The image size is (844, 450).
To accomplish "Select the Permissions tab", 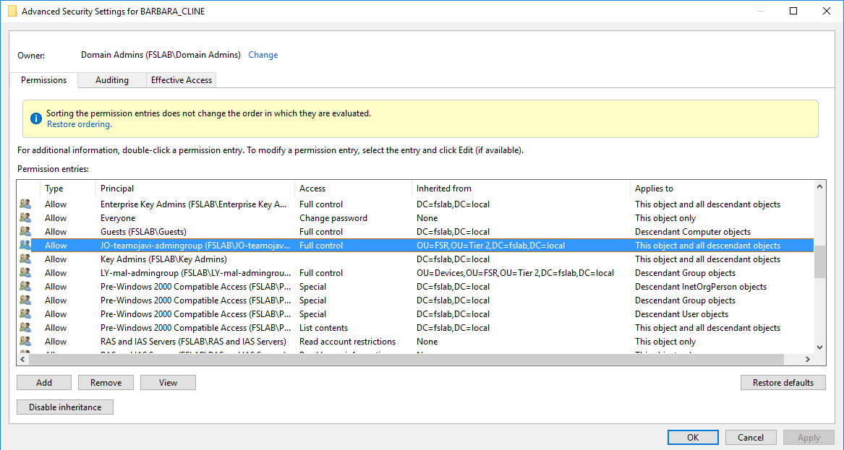I will [43, 80].
